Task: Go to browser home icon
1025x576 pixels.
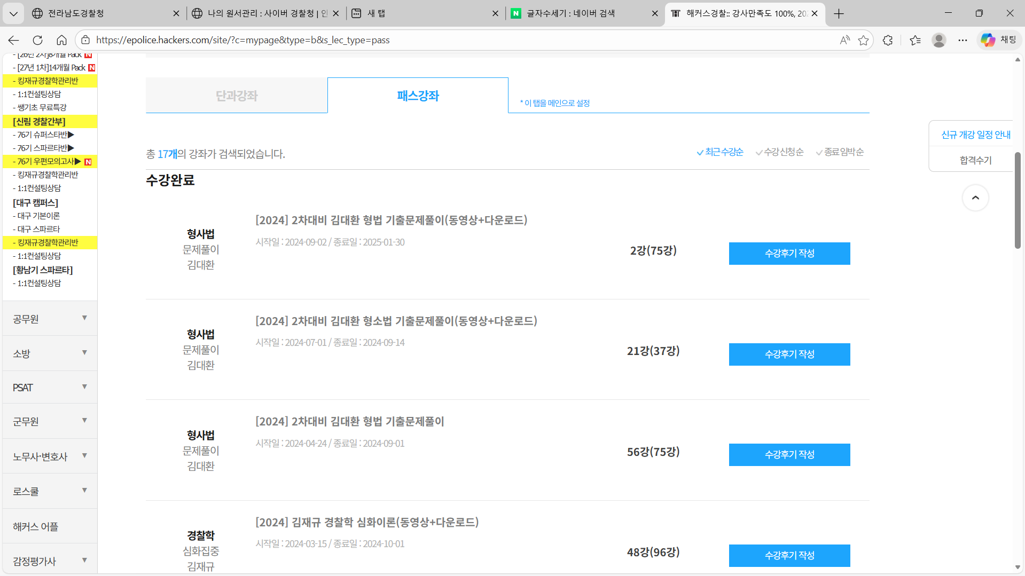Action: 61,40
